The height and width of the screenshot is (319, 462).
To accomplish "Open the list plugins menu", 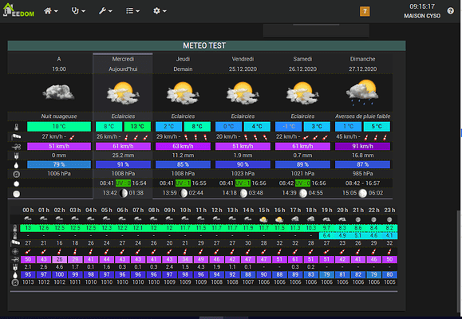I will [132, 11].
